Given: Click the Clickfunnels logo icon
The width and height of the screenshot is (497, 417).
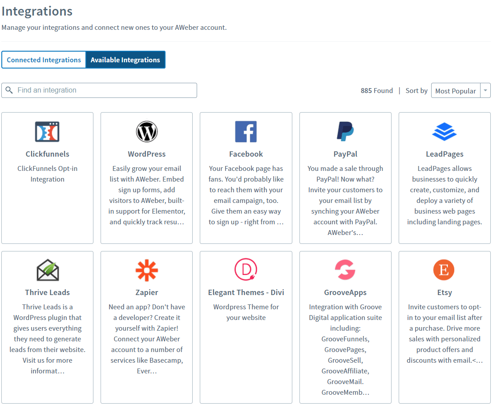Looking at the screenshot, I should tap(47, 132).
